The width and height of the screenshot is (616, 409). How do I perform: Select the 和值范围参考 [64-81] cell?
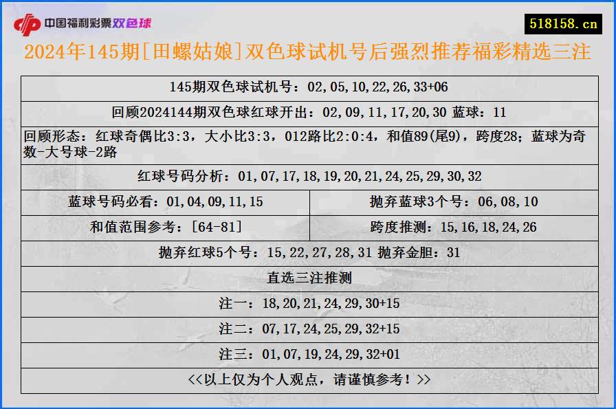(165, 227)
